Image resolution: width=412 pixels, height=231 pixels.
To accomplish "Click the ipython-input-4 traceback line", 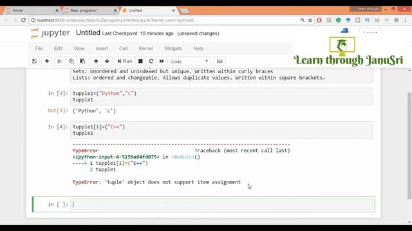I will click(x=136, y=157).
